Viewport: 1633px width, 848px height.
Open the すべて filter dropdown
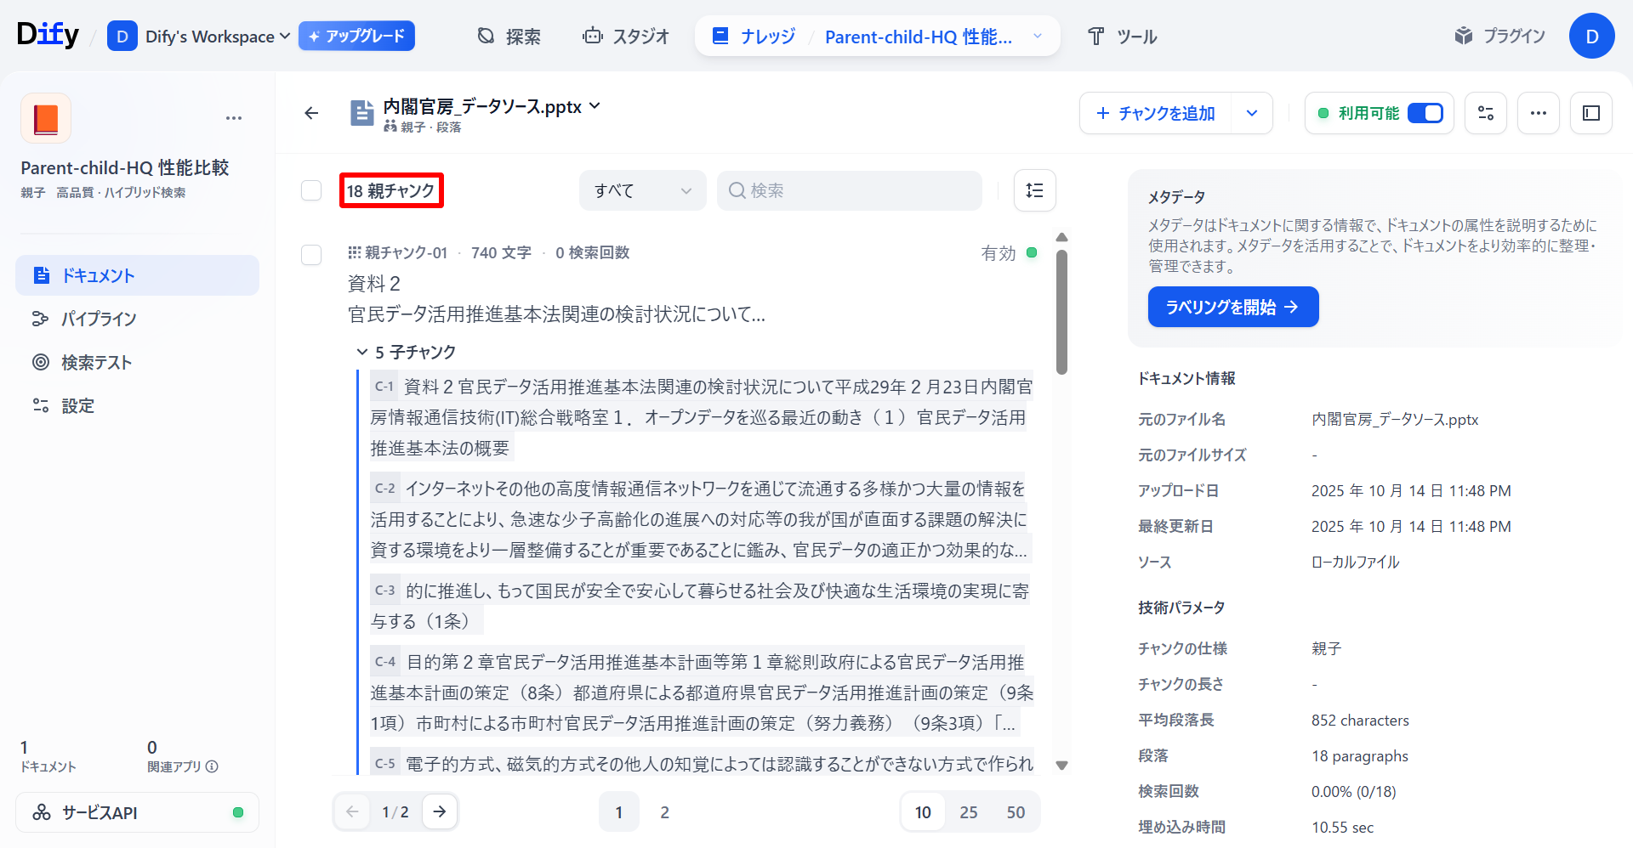[x=642, y=190]
